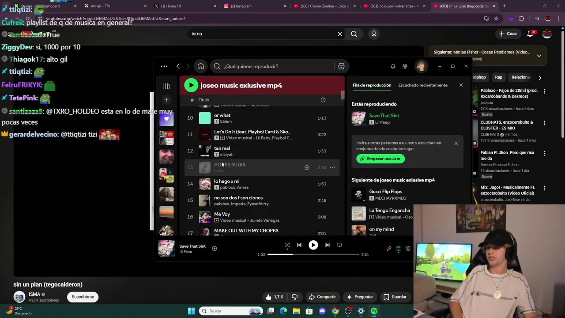Dislike the YouTube video

(x=295, y=297)
